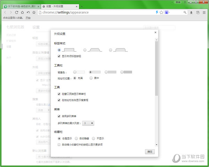This screenshot has width=209, height=167.
Task: Click the dialog scrollbar up arrow
Action: (156, 40)
